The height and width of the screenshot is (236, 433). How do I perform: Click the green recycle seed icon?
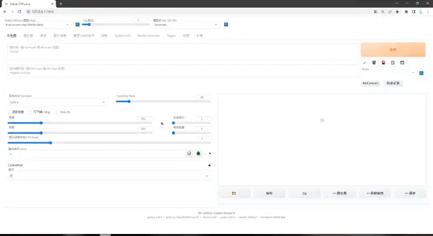[198, 153]
